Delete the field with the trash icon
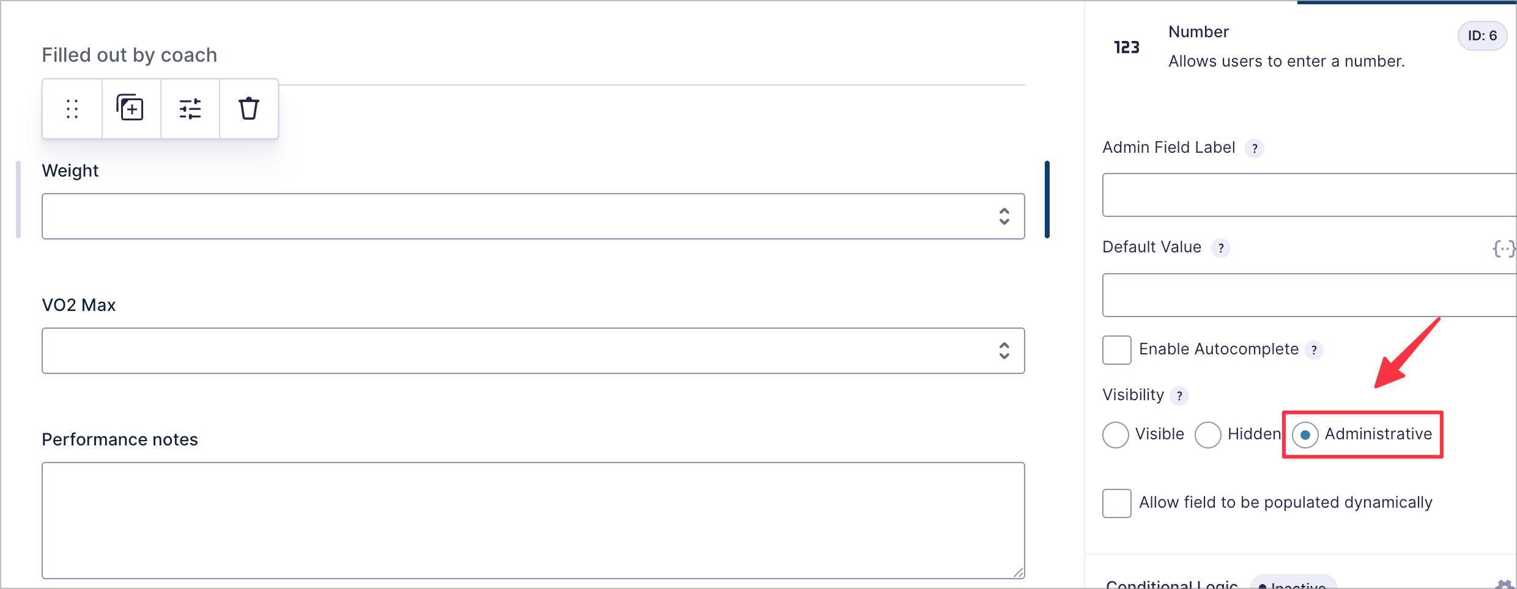The image size is (1517, 589). click(248, 109)
